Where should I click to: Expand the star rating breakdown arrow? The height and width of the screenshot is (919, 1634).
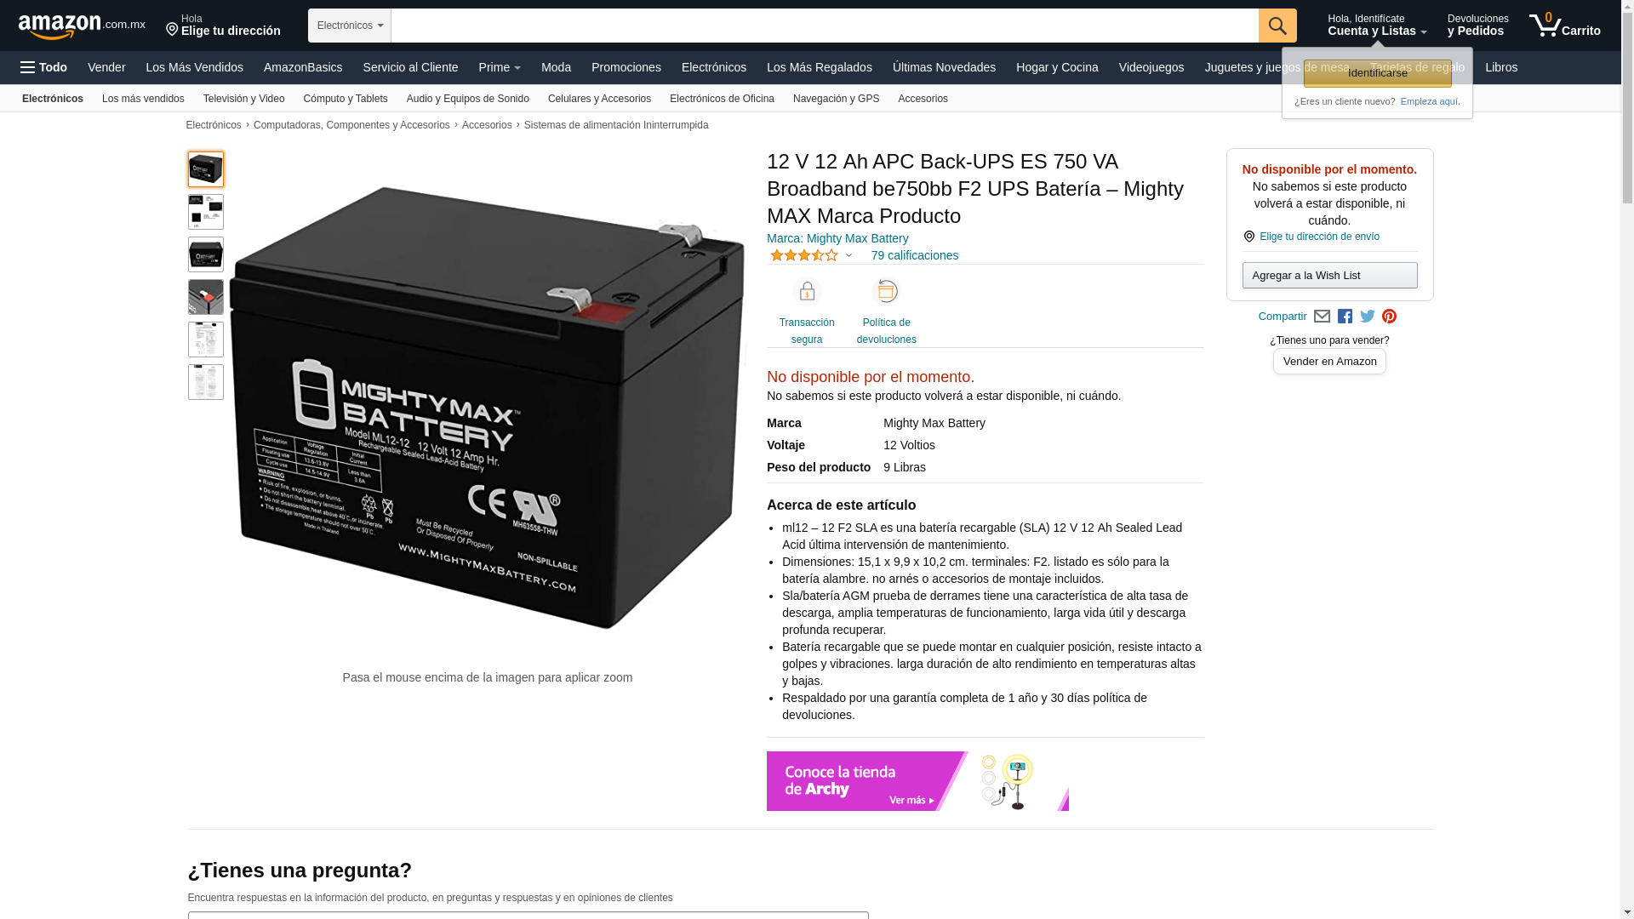(848, 255)
